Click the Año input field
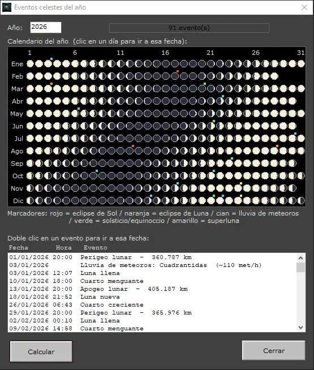Viewport: 314px width, 370px height. coord(46,27)
